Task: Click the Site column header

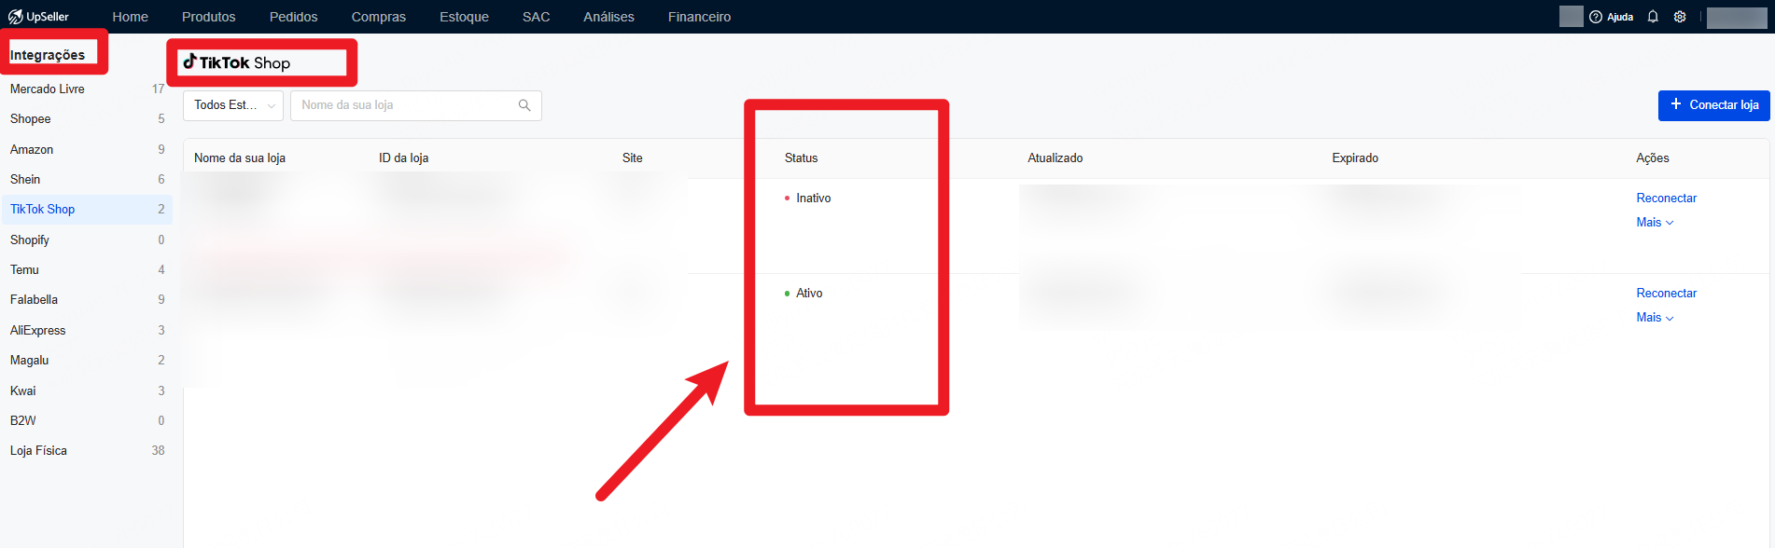Action: click(632, 158)
